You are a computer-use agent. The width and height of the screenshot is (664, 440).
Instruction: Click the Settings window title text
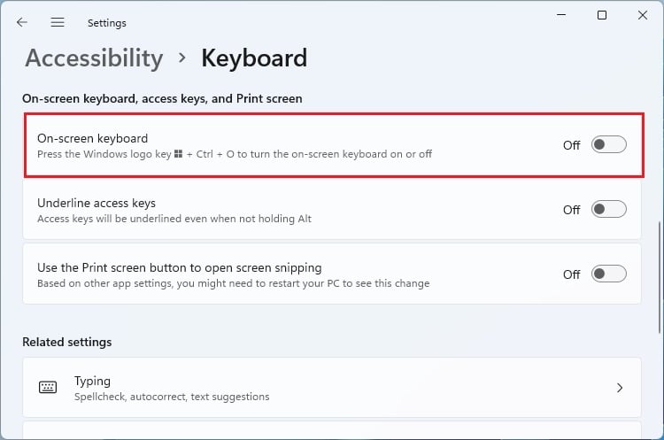pos(107,23)
